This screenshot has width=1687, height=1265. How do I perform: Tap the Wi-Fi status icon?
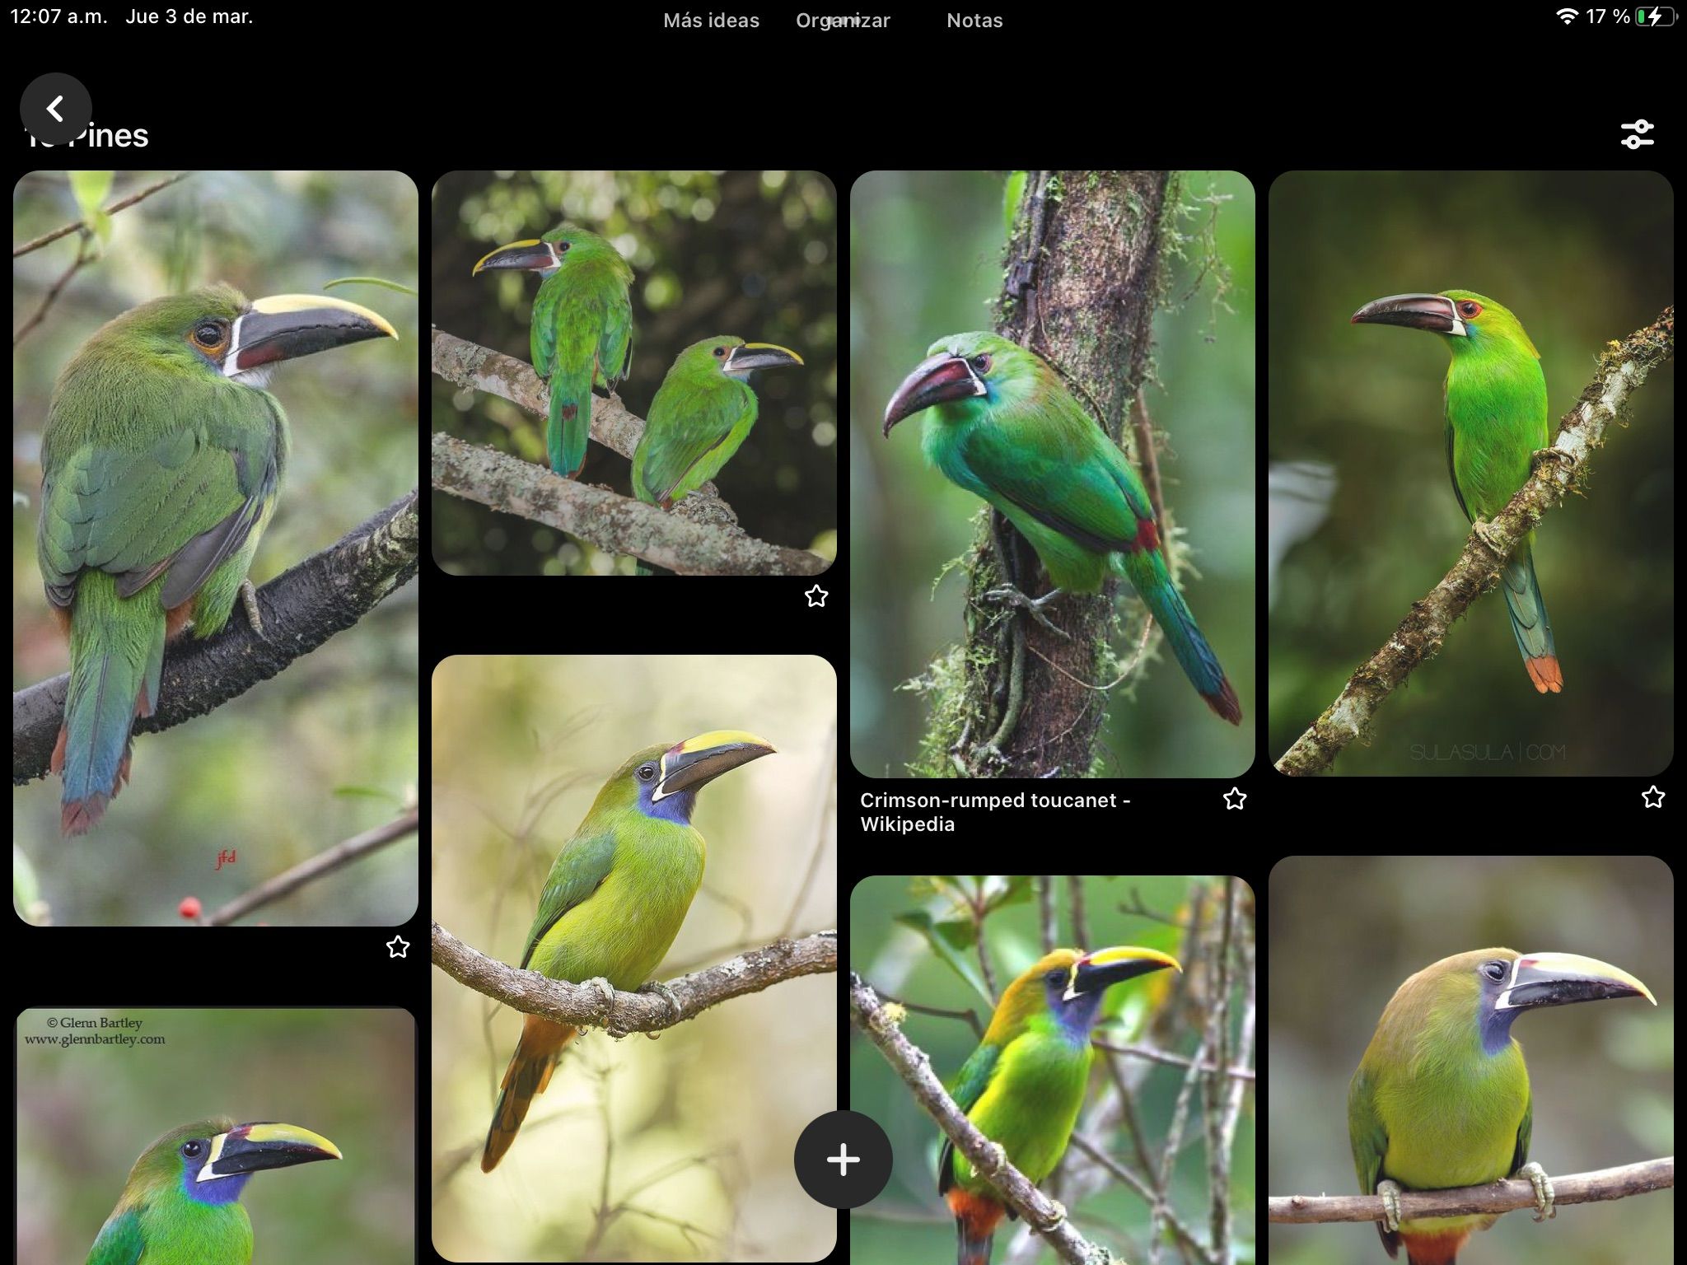tap(1566, 17)
